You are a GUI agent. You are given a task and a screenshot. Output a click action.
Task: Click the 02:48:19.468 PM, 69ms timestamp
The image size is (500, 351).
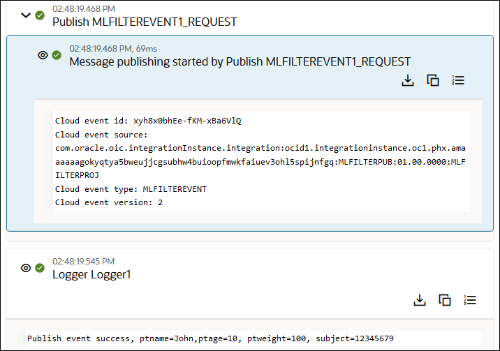tap(113, 49)
